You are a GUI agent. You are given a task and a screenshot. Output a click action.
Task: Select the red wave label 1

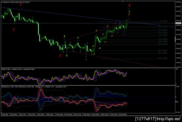point(14,30)
